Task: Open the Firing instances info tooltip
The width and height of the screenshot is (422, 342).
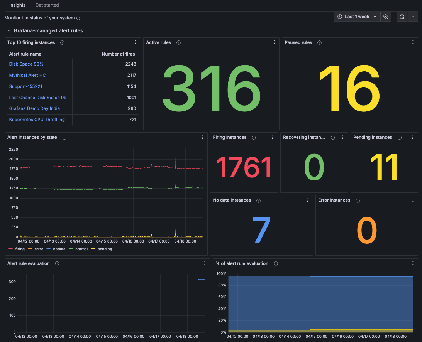Action: tap(253, 137)
